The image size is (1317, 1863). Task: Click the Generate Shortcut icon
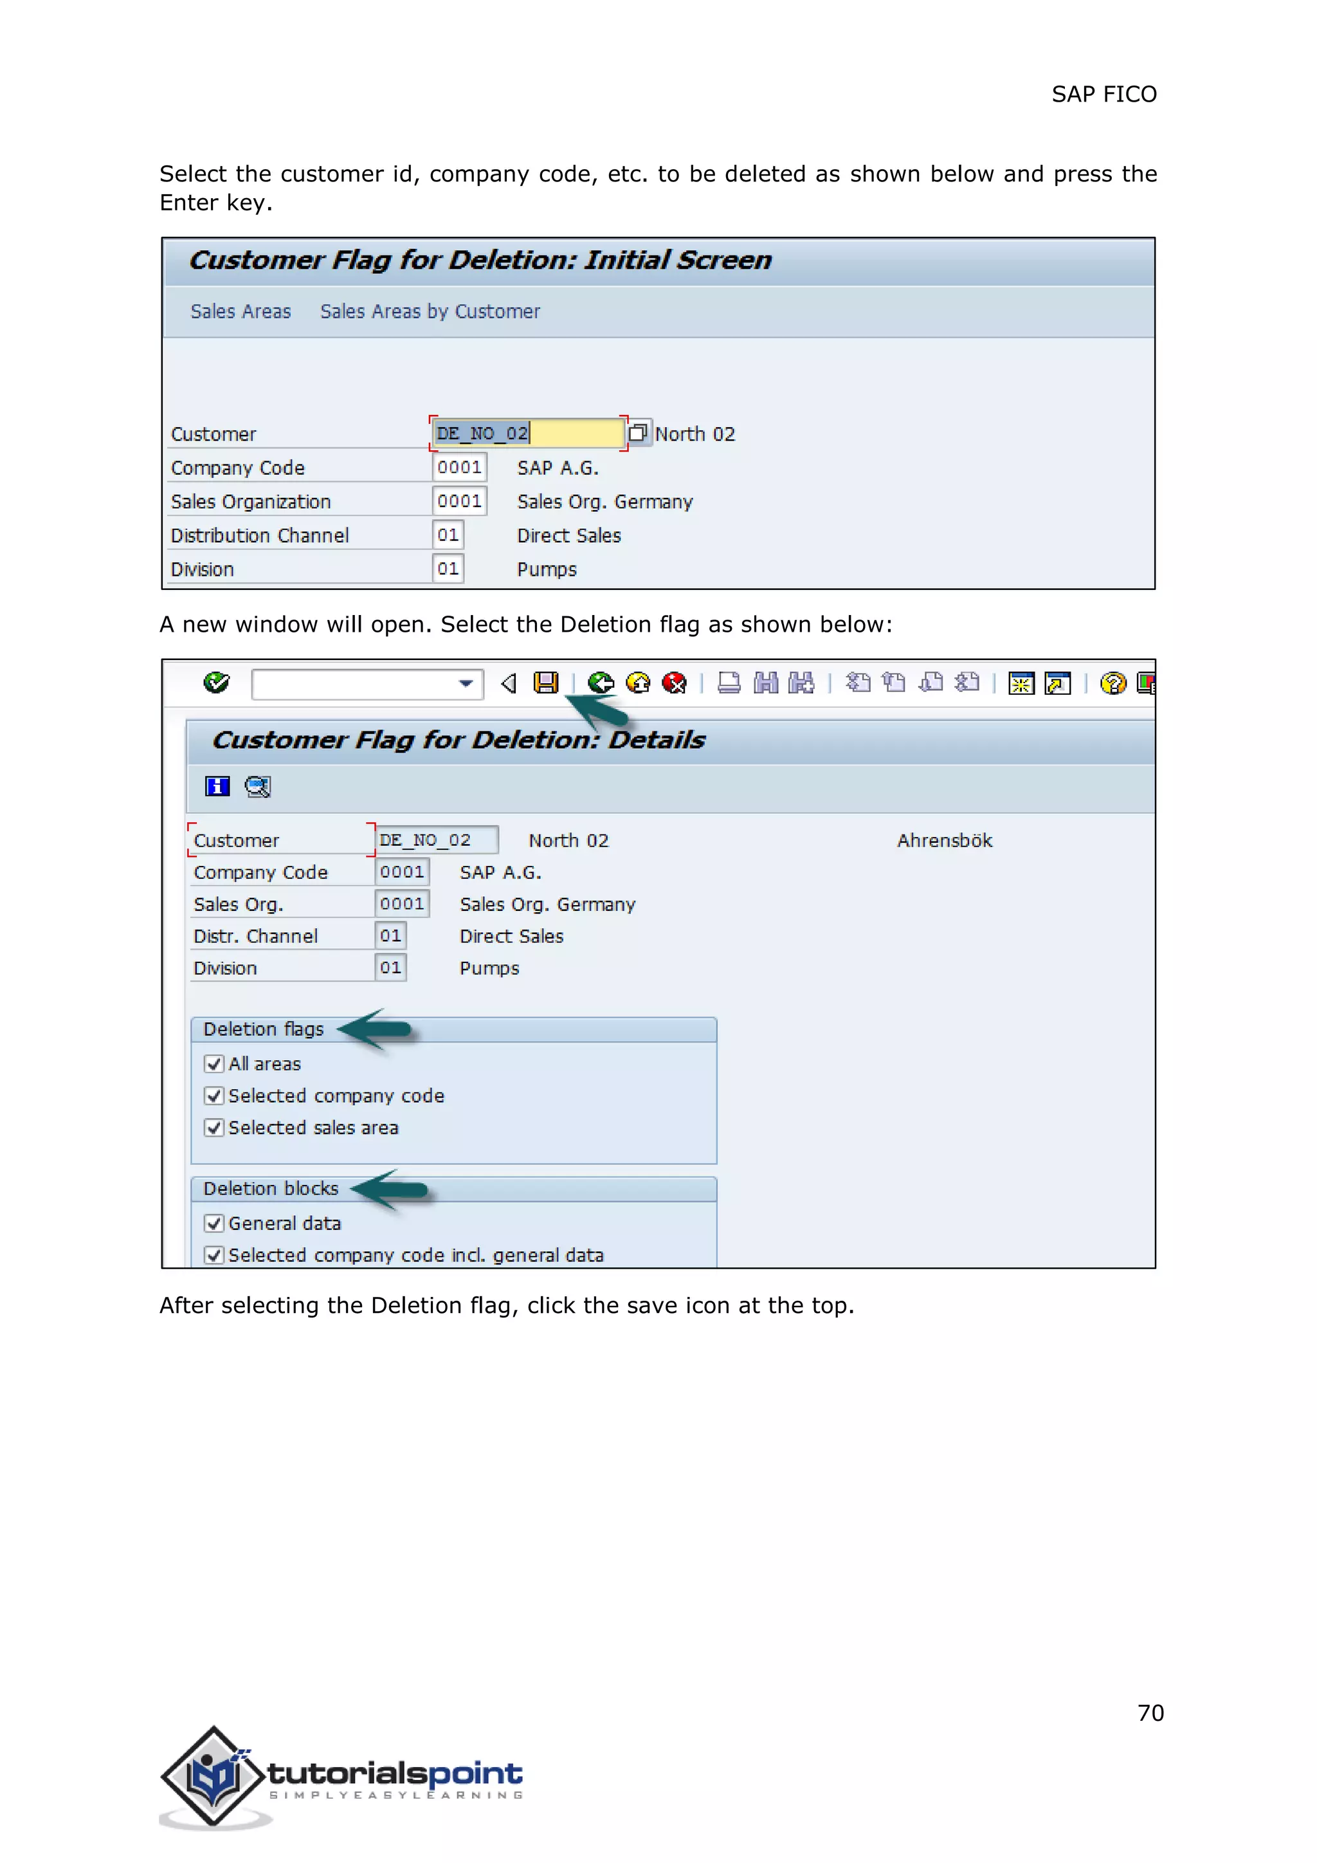point(1058,684)
